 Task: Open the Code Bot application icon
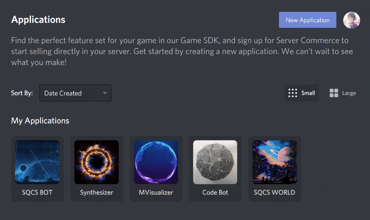[x=215, y=162]
